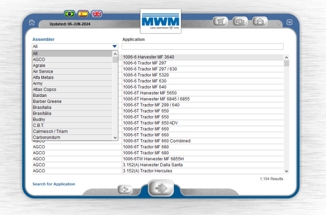
Task: Click AGCO cell beside Harvester Dalla Santa
Action: pyautogui.click(x=77, y=165)
